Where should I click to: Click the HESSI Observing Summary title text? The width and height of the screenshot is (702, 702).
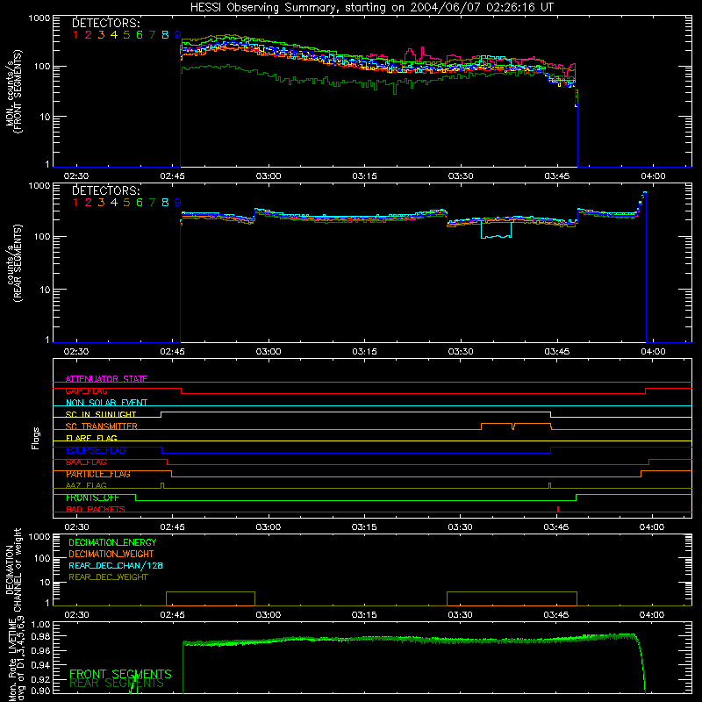pos(371,7)
